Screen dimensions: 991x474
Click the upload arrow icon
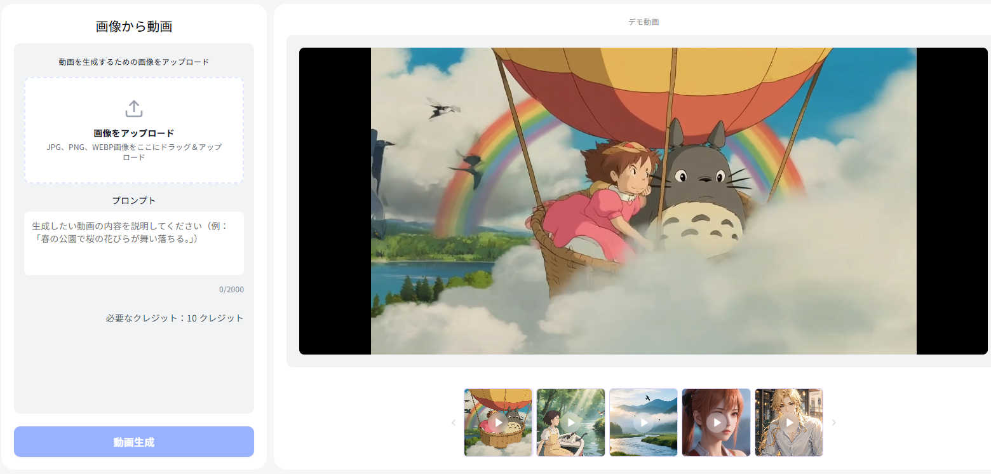[133, 109]
